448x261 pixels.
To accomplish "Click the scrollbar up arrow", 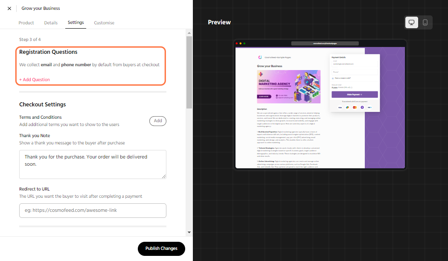I will 189,33.
